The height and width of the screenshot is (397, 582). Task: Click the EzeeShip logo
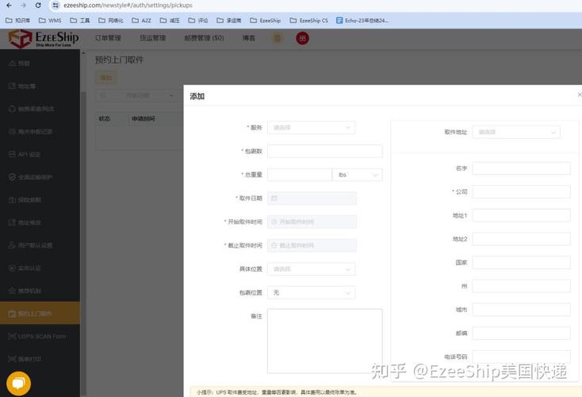coord(44,39)
